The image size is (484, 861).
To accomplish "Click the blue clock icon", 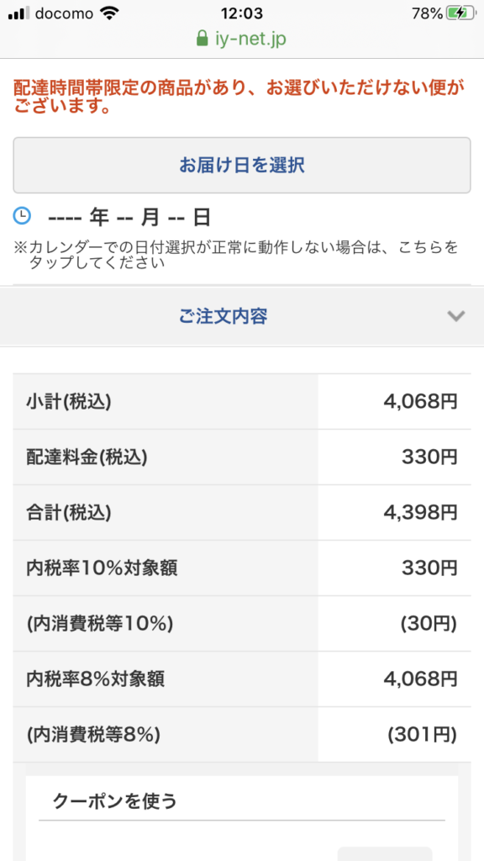I will click(x=22, y=216).
